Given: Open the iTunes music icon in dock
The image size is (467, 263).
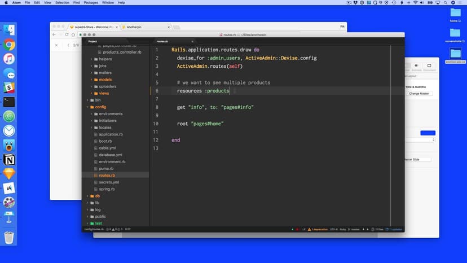Looking at the screenshot, I should [9, 59].
